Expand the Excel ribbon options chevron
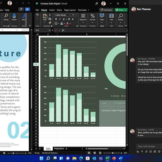Screen dimensions: 162x162 click(126, 26)
